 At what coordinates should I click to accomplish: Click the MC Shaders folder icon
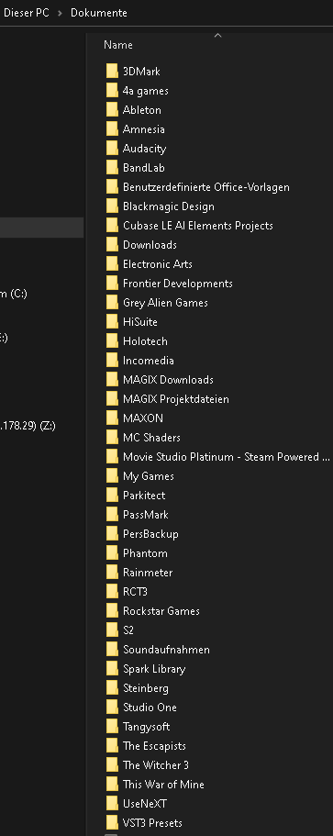click(x=112, y=437)
